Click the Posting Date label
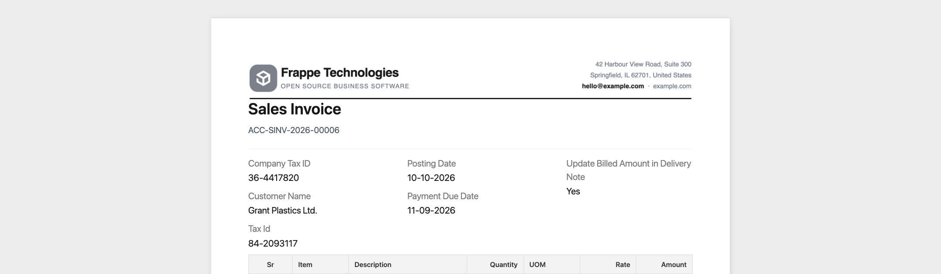This screenshot has height=274, width=941. pos(431,164)
